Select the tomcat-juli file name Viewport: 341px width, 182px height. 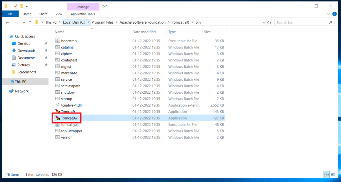(x=70, y=125)
